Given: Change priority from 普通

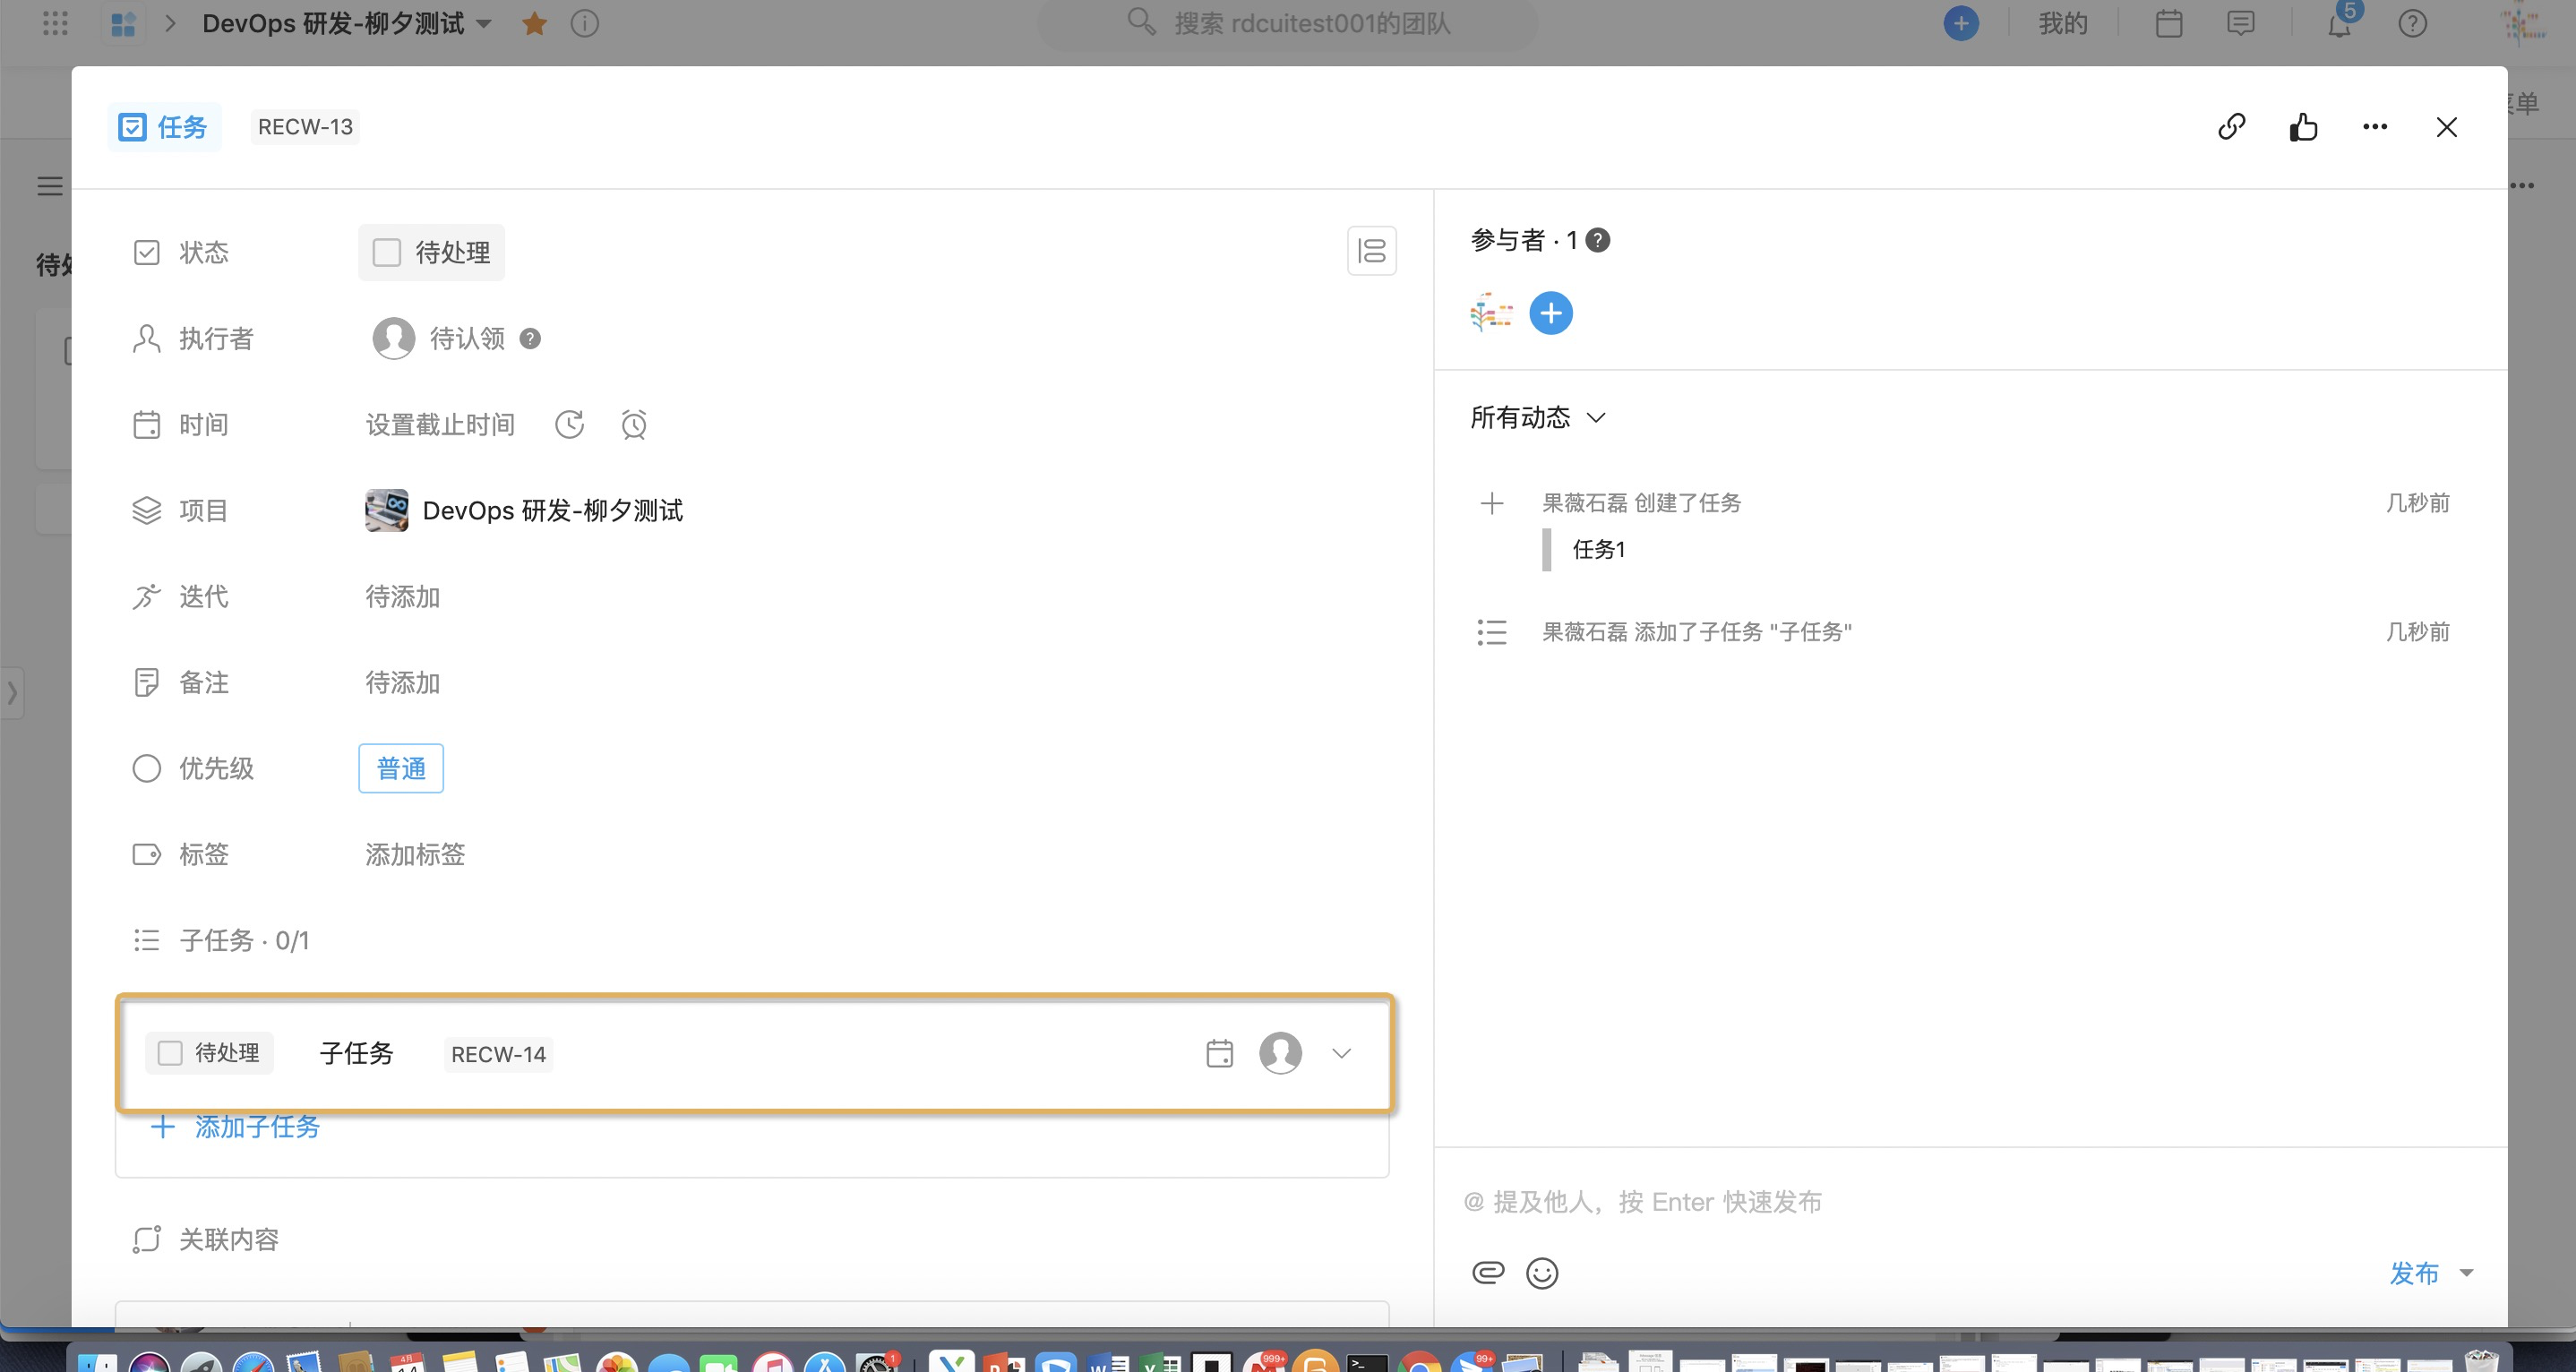Looking at the screenshot, I should 400,768.
